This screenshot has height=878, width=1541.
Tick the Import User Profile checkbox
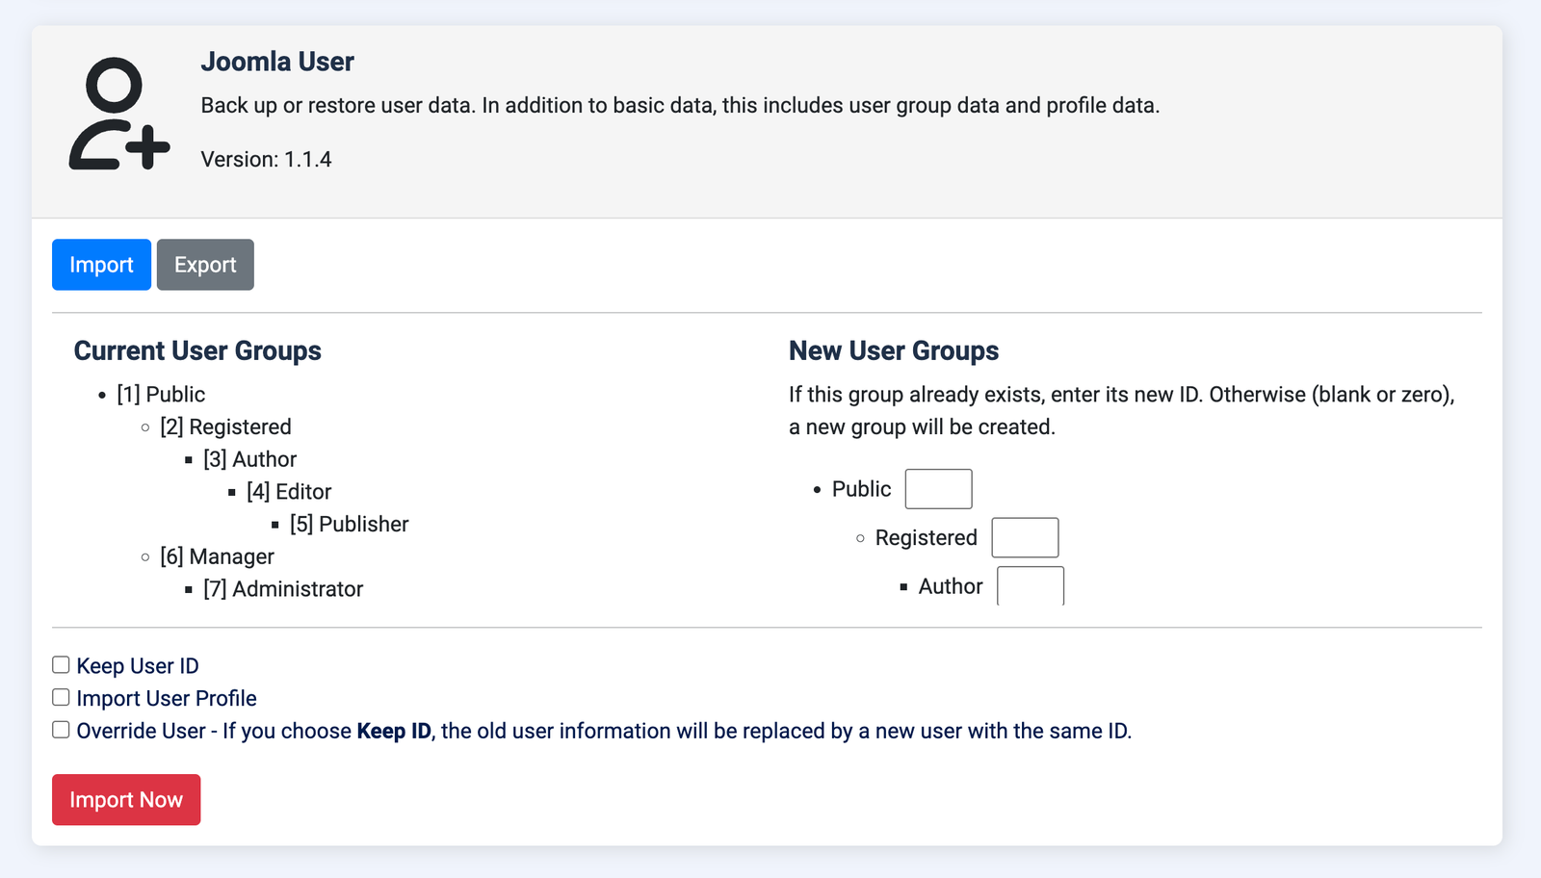click(61, 697)
